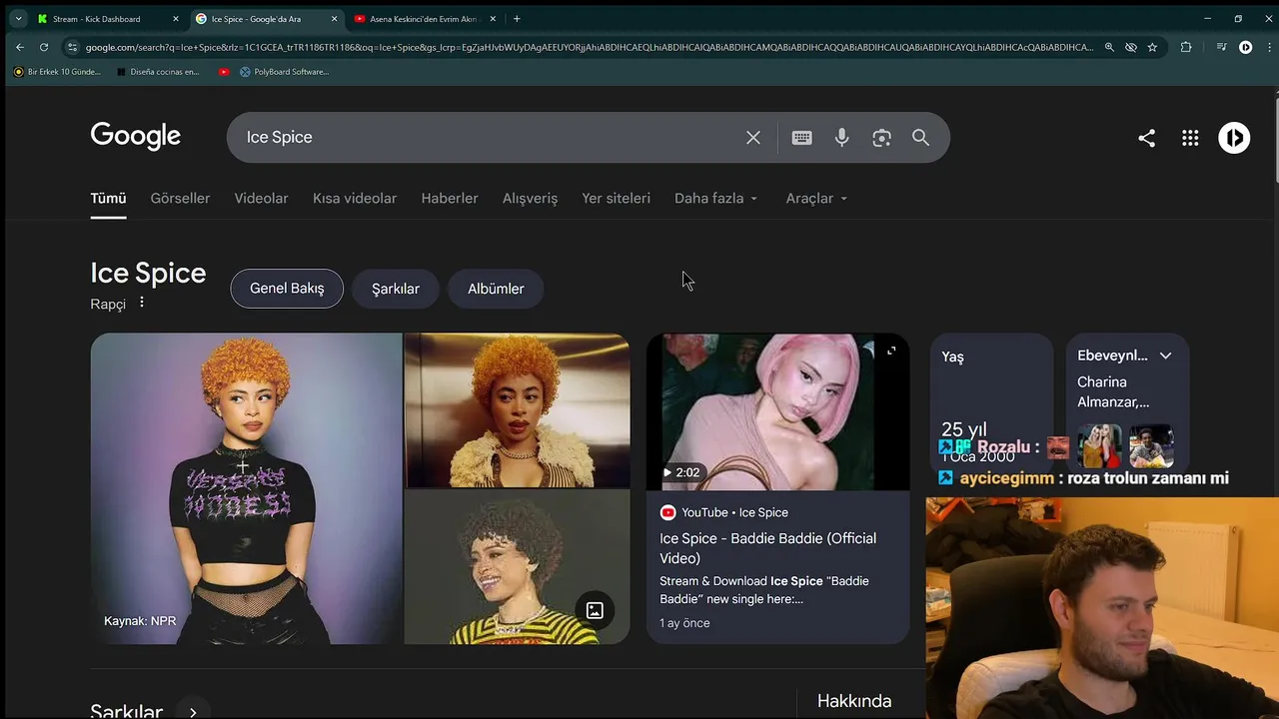Open Ice Spice - Baddie Baddie video title
Viewport: 1279px width, 719px height.
point(767,548)
